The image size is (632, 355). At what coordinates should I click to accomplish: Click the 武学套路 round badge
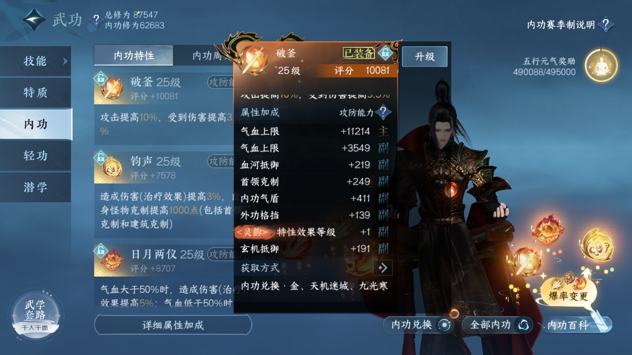pyautogui.click(x=36, y=315)
